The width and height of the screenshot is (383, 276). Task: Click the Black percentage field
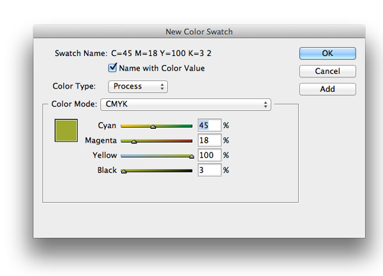pyautogui.click(x=209, y=170)
